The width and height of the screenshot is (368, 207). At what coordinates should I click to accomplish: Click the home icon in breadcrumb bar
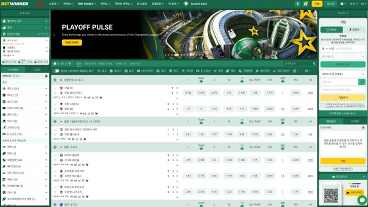tap(55, 64)
